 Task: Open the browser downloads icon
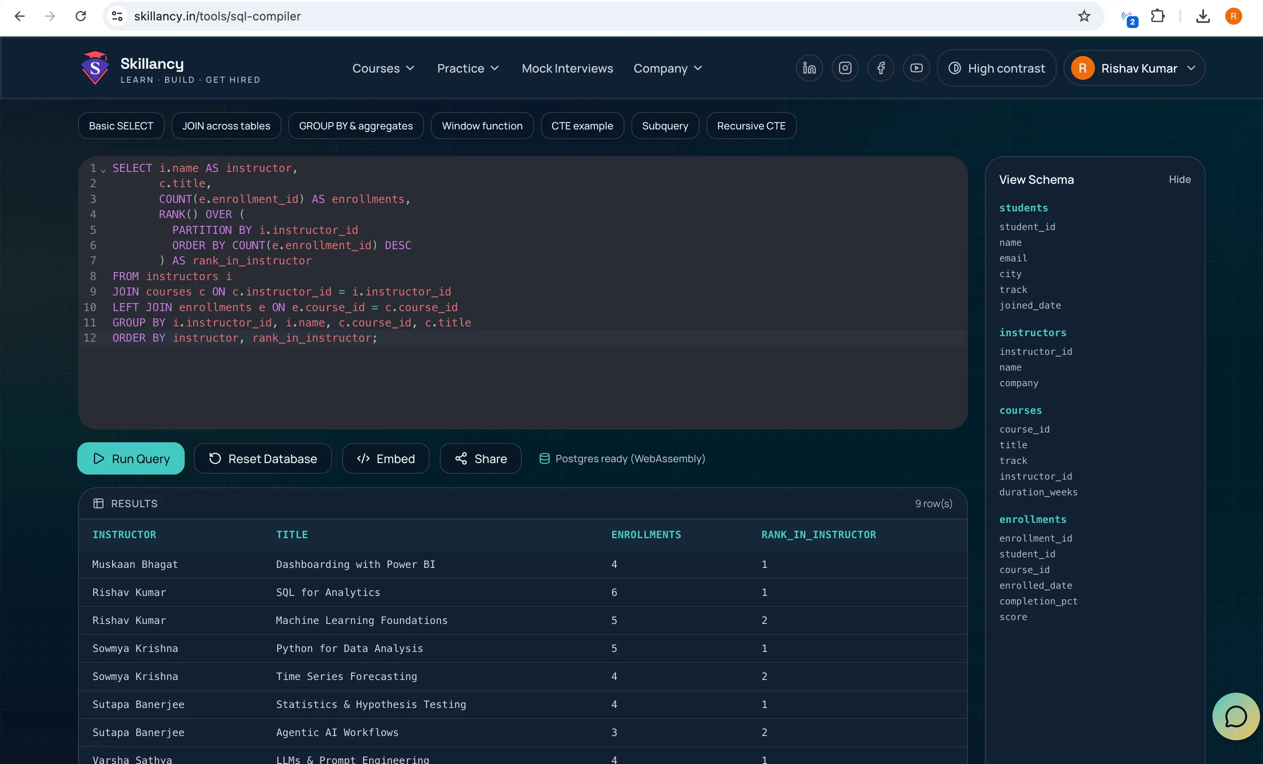(x=1203, y=17)
